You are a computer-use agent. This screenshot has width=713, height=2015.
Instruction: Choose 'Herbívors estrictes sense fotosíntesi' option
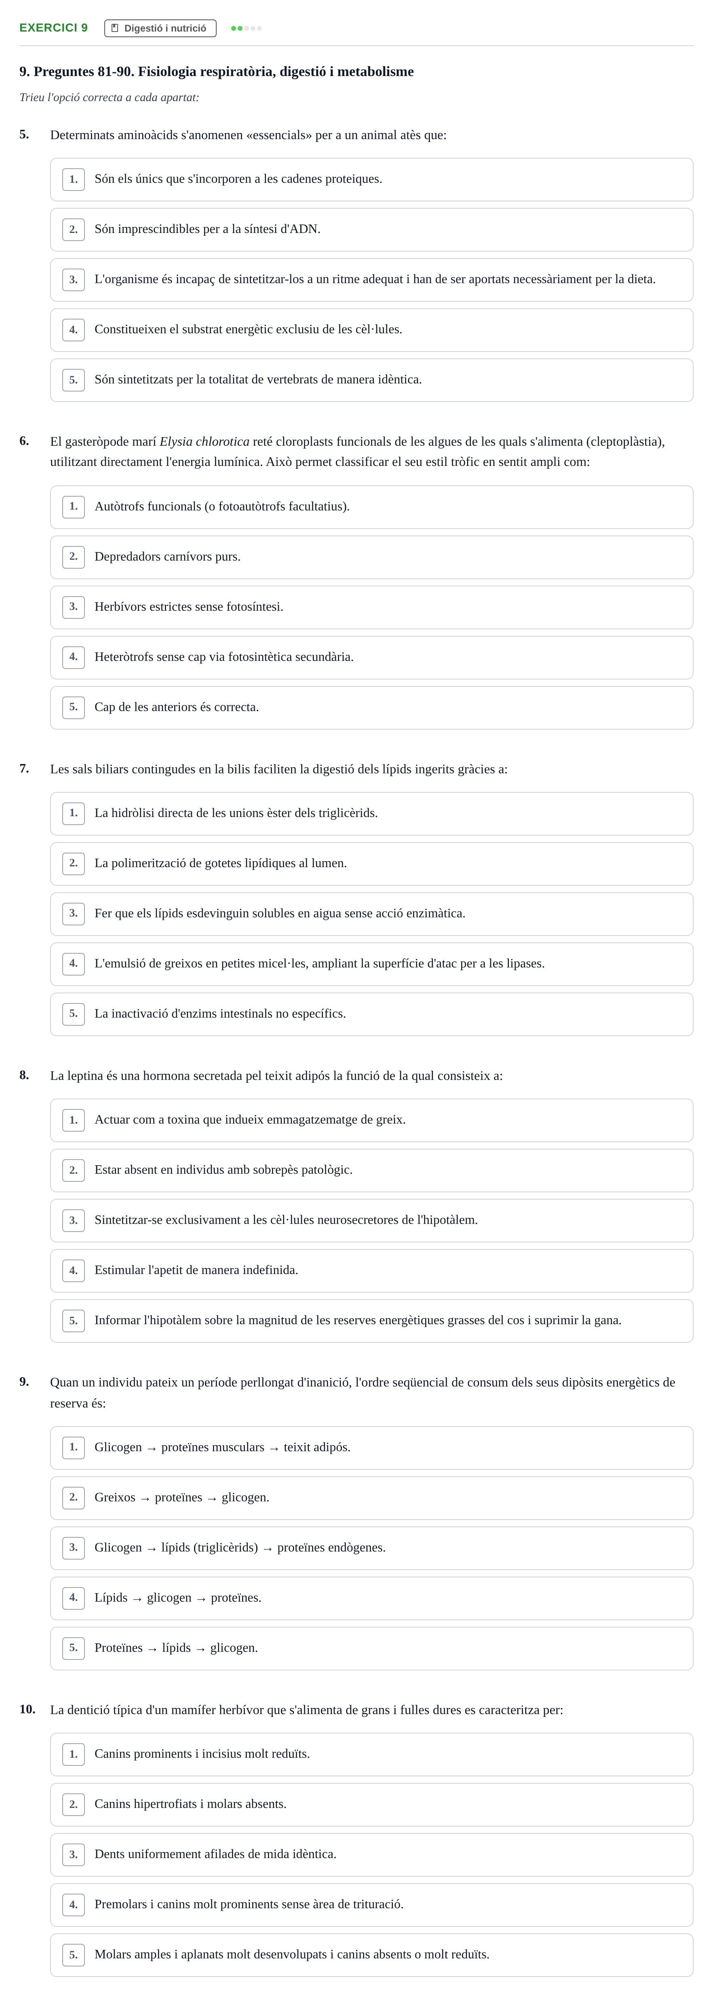[x=371, y=607]
